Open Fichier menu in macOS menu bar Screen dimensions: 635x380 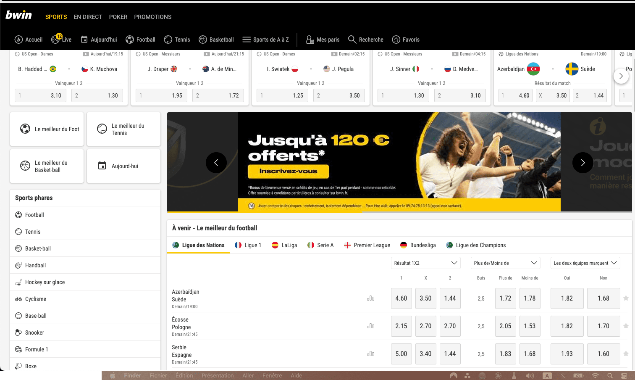click(158, 375)
